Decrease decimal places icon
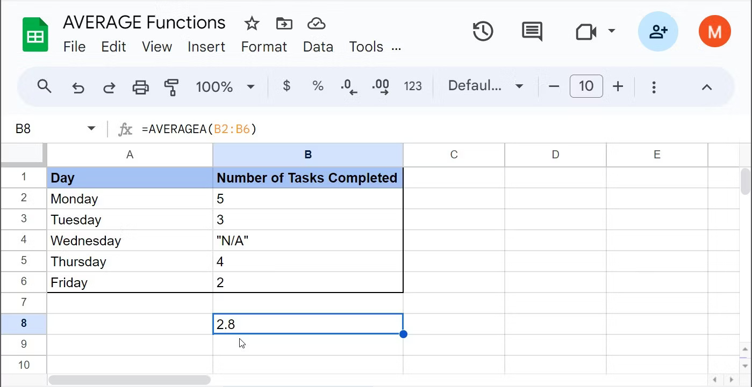 point(349,86)
